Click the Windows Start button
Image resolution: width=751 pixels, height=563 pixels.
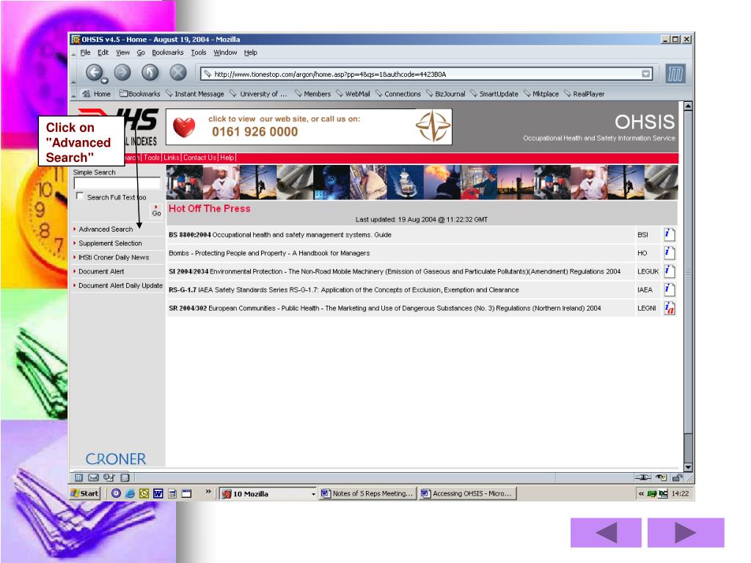(x=84, y=493)
